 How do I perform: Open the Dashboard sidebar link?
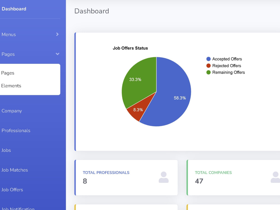[14, 9]
